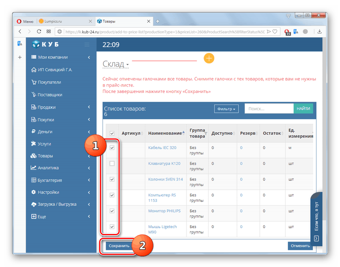
Task: Click the URL address field
Action: [165, 32]
